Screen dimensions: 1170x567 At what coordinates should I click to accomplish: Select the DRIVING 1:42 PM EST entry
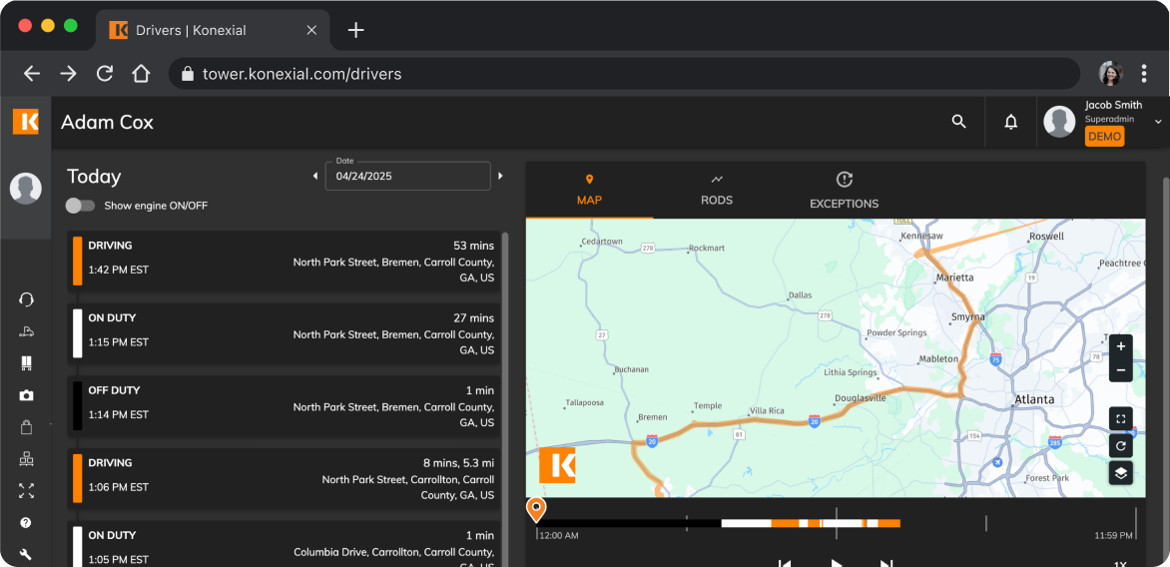click(284, 260)
